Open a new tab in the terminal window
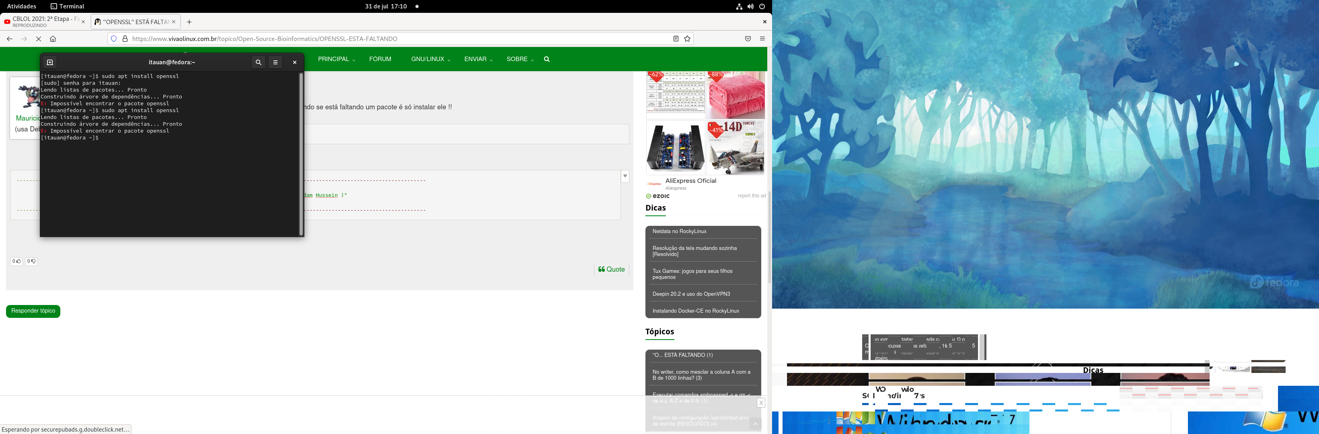 coord(50,62)
